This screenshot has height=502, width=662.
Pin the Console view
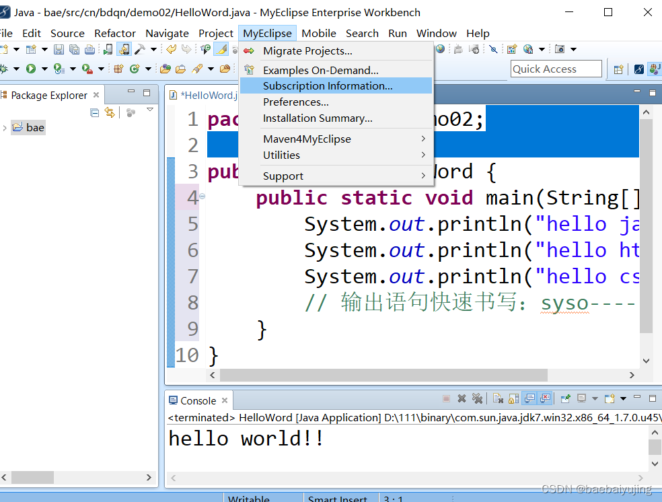565,398
